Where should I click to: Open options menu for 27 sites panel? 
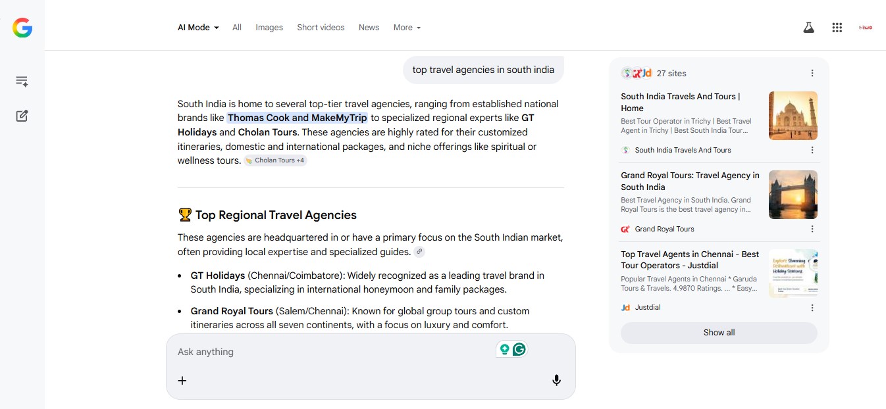click(x=812, y=73)
